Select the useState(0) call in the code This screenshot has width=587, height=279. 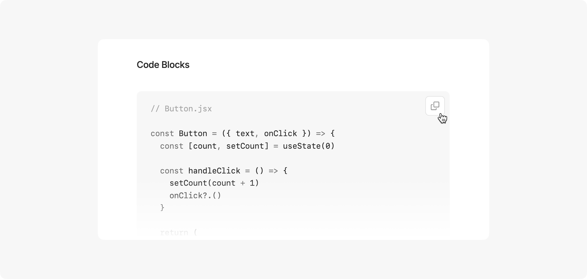309,146
